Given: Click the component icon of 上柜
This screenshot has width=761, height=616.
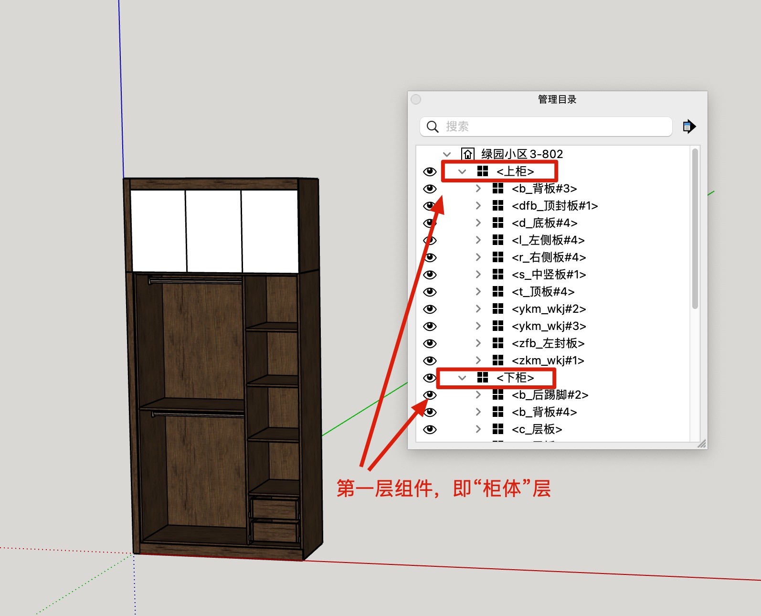Looking at the screenshot, I should coord(483,171).
